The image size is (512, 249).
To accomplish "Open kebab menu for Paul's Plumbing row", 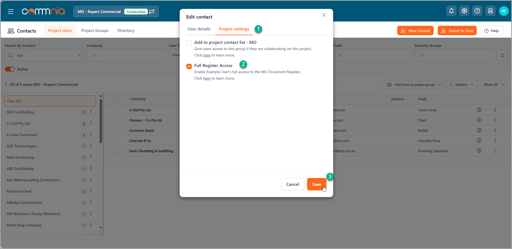I will [495, 151].
